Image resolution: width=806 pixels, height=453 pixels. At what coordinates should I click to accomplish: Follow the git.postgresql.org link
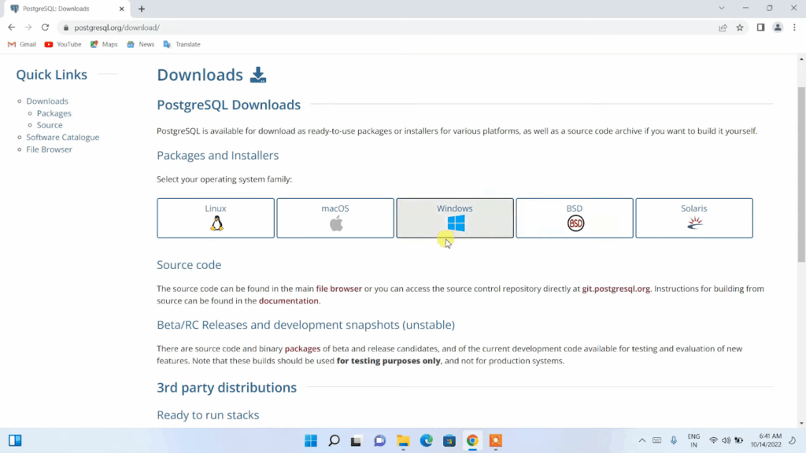pos(616,289)
